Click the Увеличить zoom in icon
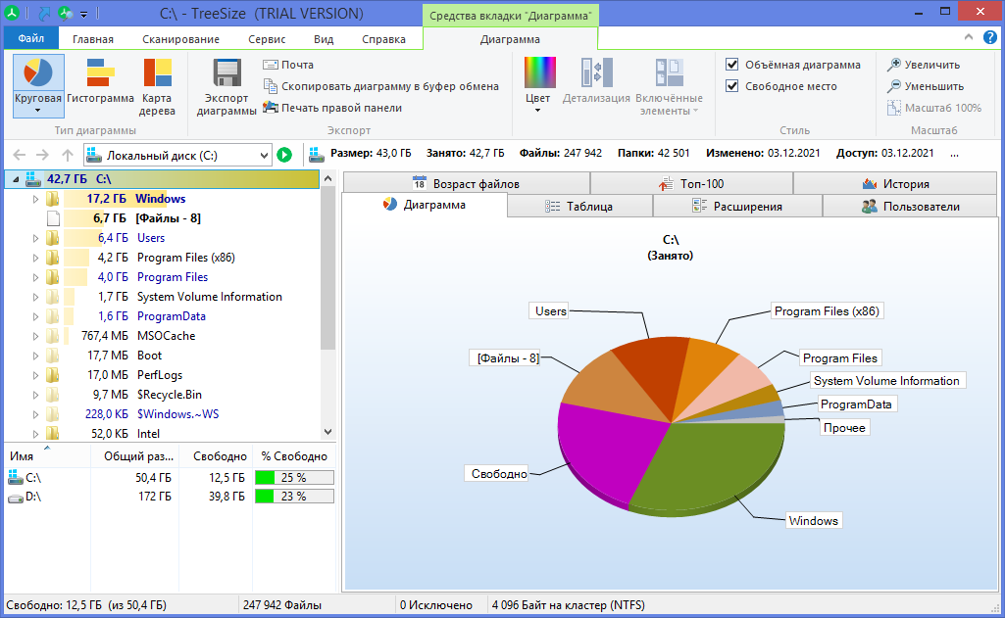Screen dimensions: 1005x618 (x=894, y=65)
